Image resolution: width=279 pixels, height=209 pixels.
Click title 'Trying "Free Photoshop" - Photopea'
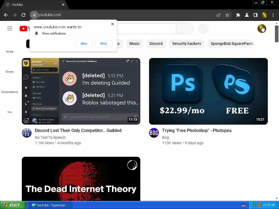point(197,130)
